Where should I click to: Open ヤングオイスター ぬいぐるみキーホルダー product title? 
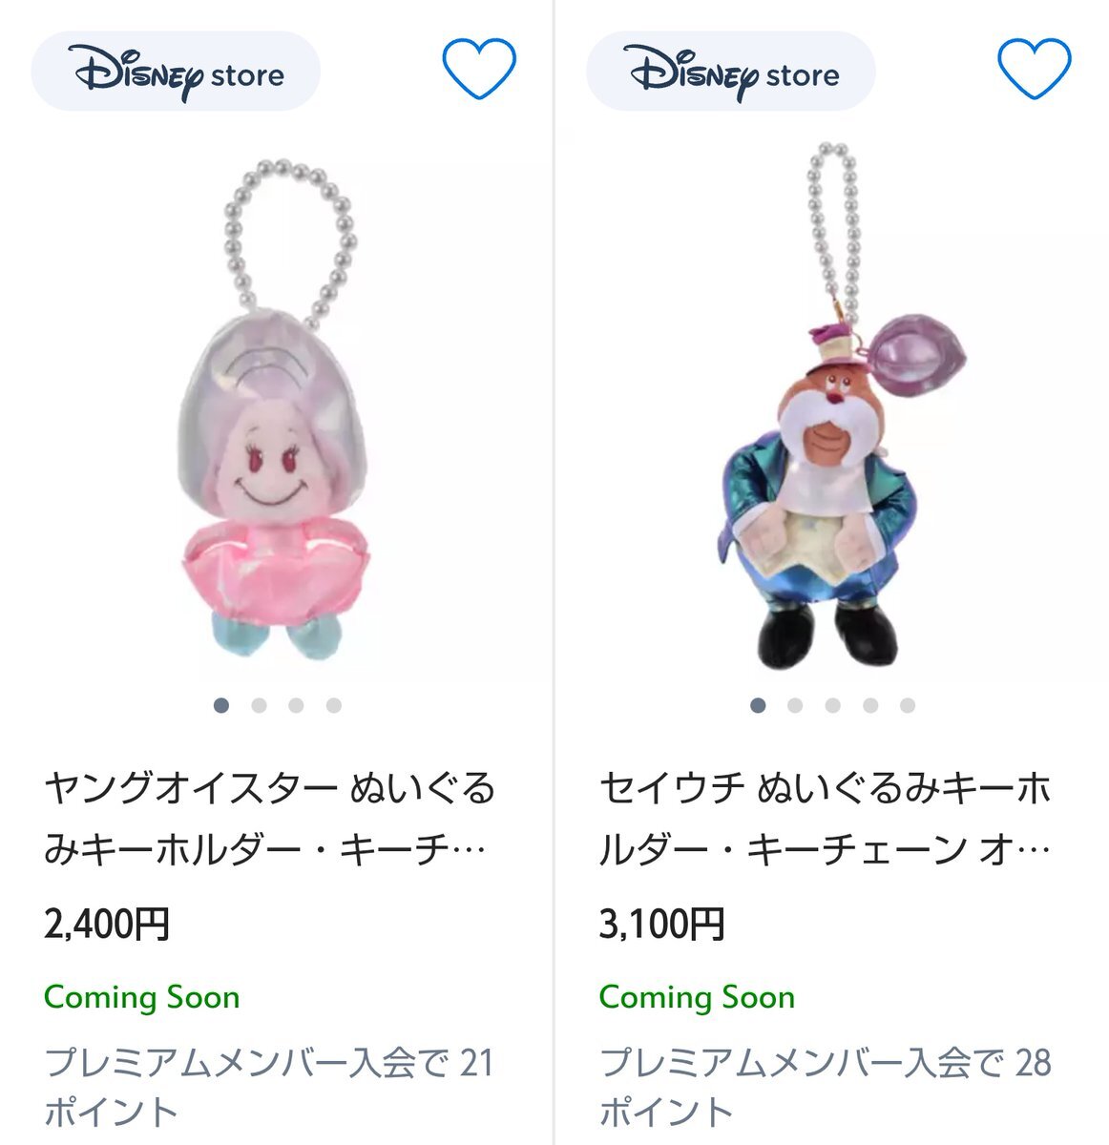pos(271,819)
